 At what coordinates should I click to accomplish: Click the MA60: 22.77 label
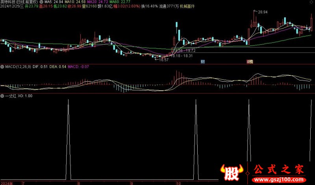click(x=120, y=2)
